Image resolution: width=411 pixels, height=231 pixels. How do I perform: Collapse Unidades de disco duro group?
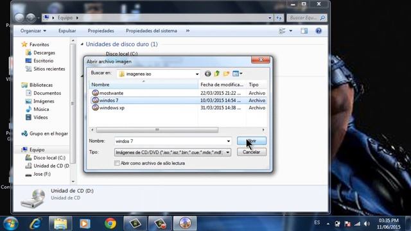point(82,44)
